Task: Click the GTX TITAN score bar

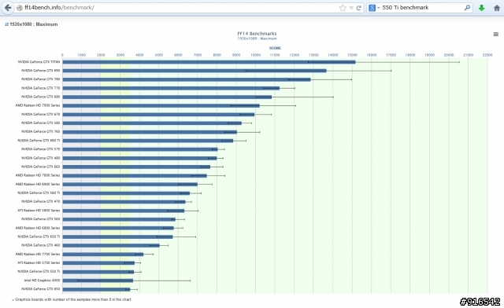Action: (209, 62)
